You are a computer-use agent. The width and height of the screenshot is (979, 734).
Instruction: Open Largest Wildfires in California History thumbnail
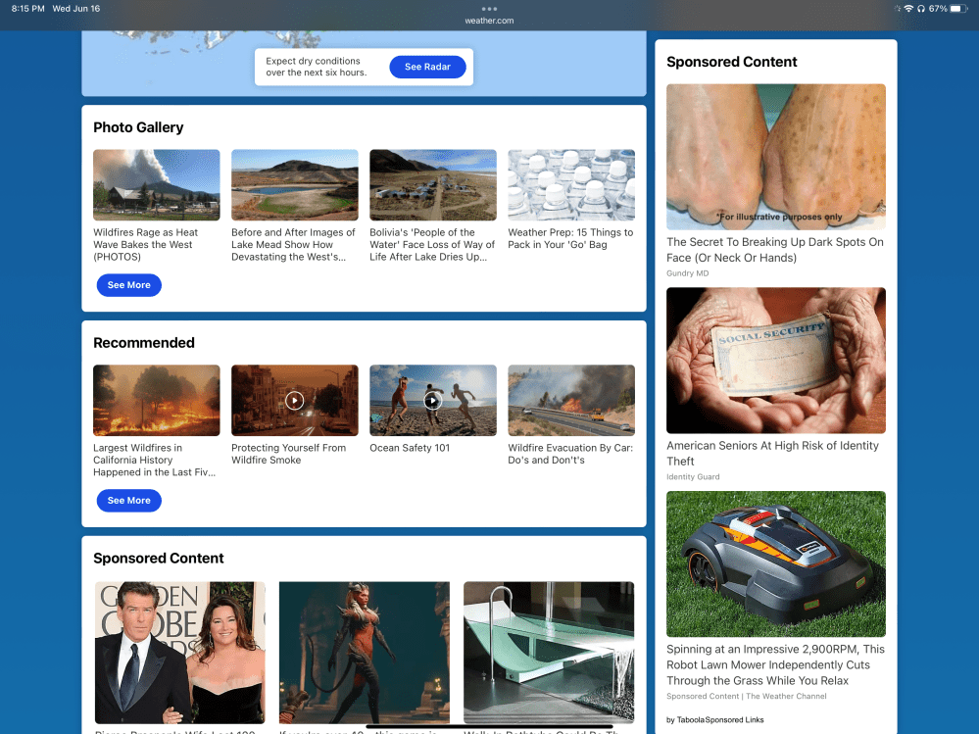click(x=157, y=400)
